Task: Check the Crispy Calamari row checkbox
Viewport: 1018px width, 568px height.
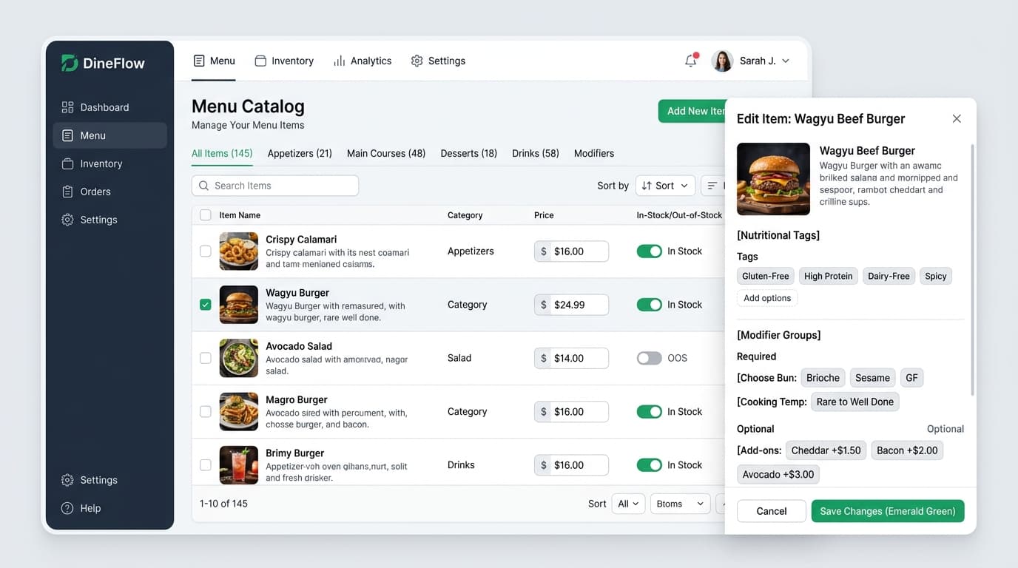Action: [206, 251]
